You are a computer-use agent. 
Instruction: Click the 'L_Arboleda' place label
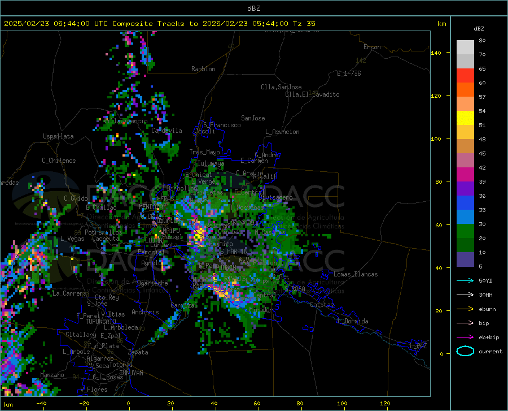(x=121, y=327)
